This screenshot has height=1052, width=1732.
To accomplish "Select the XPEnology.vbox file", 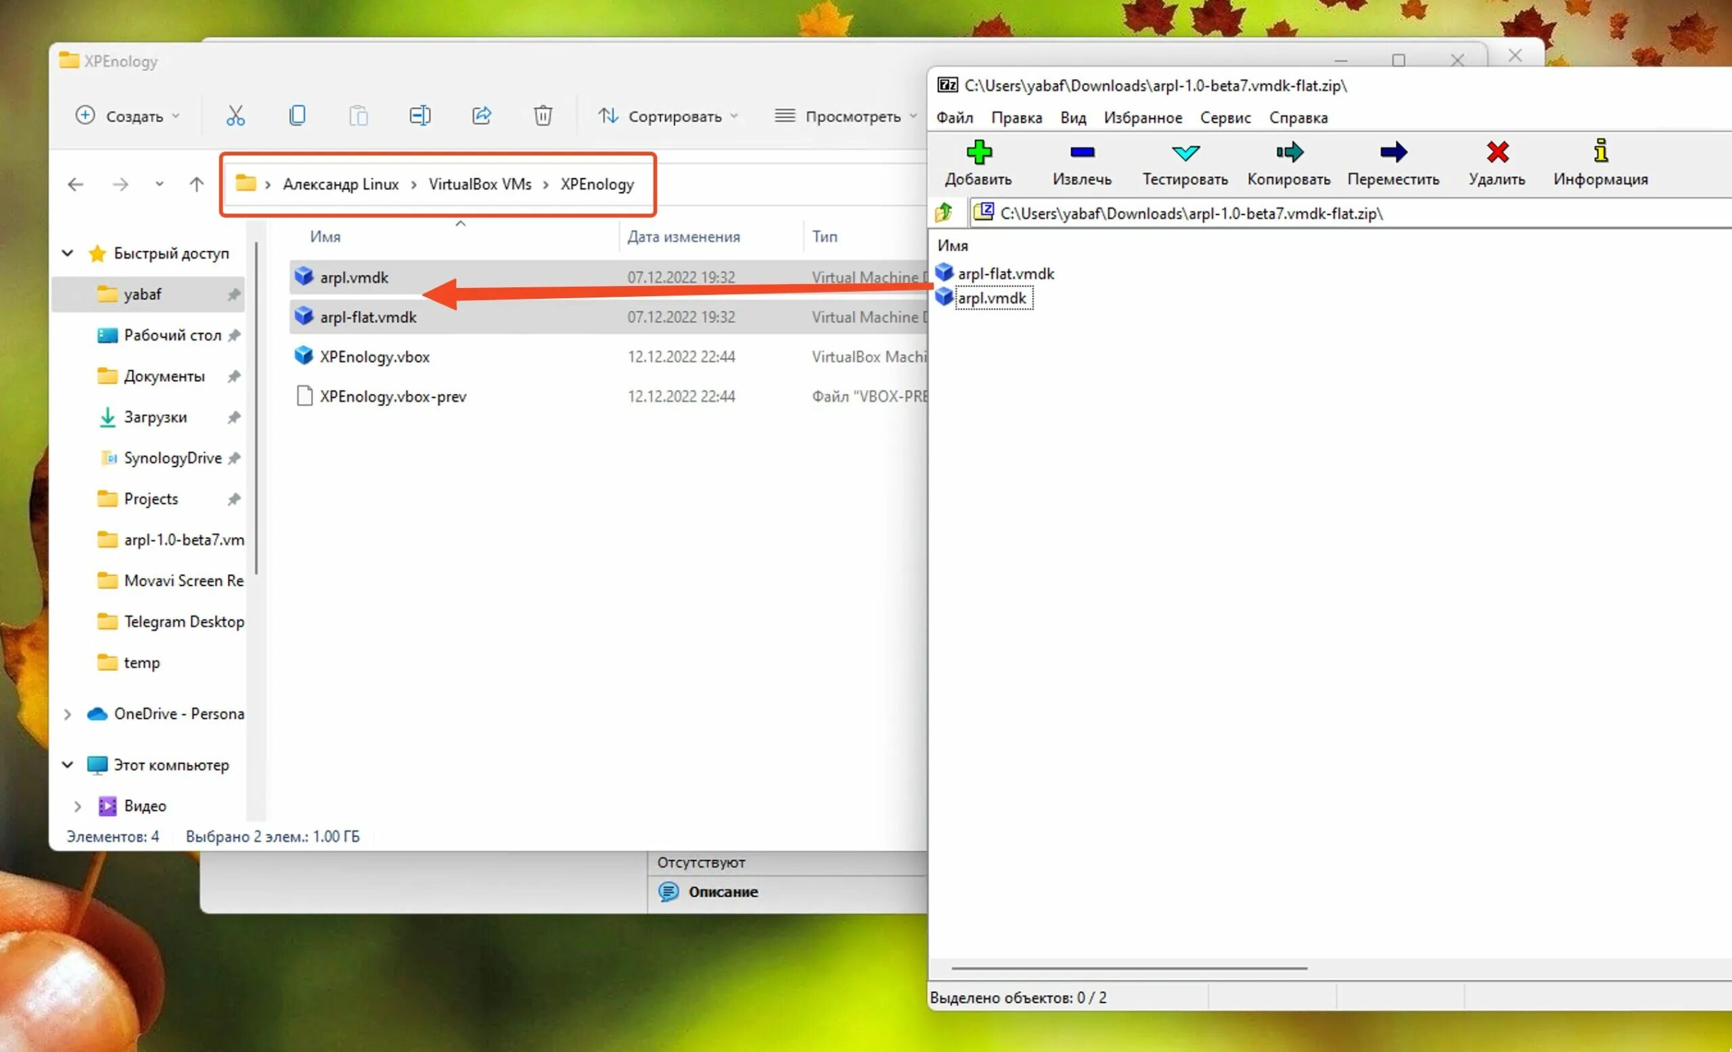I will point(375,357).
